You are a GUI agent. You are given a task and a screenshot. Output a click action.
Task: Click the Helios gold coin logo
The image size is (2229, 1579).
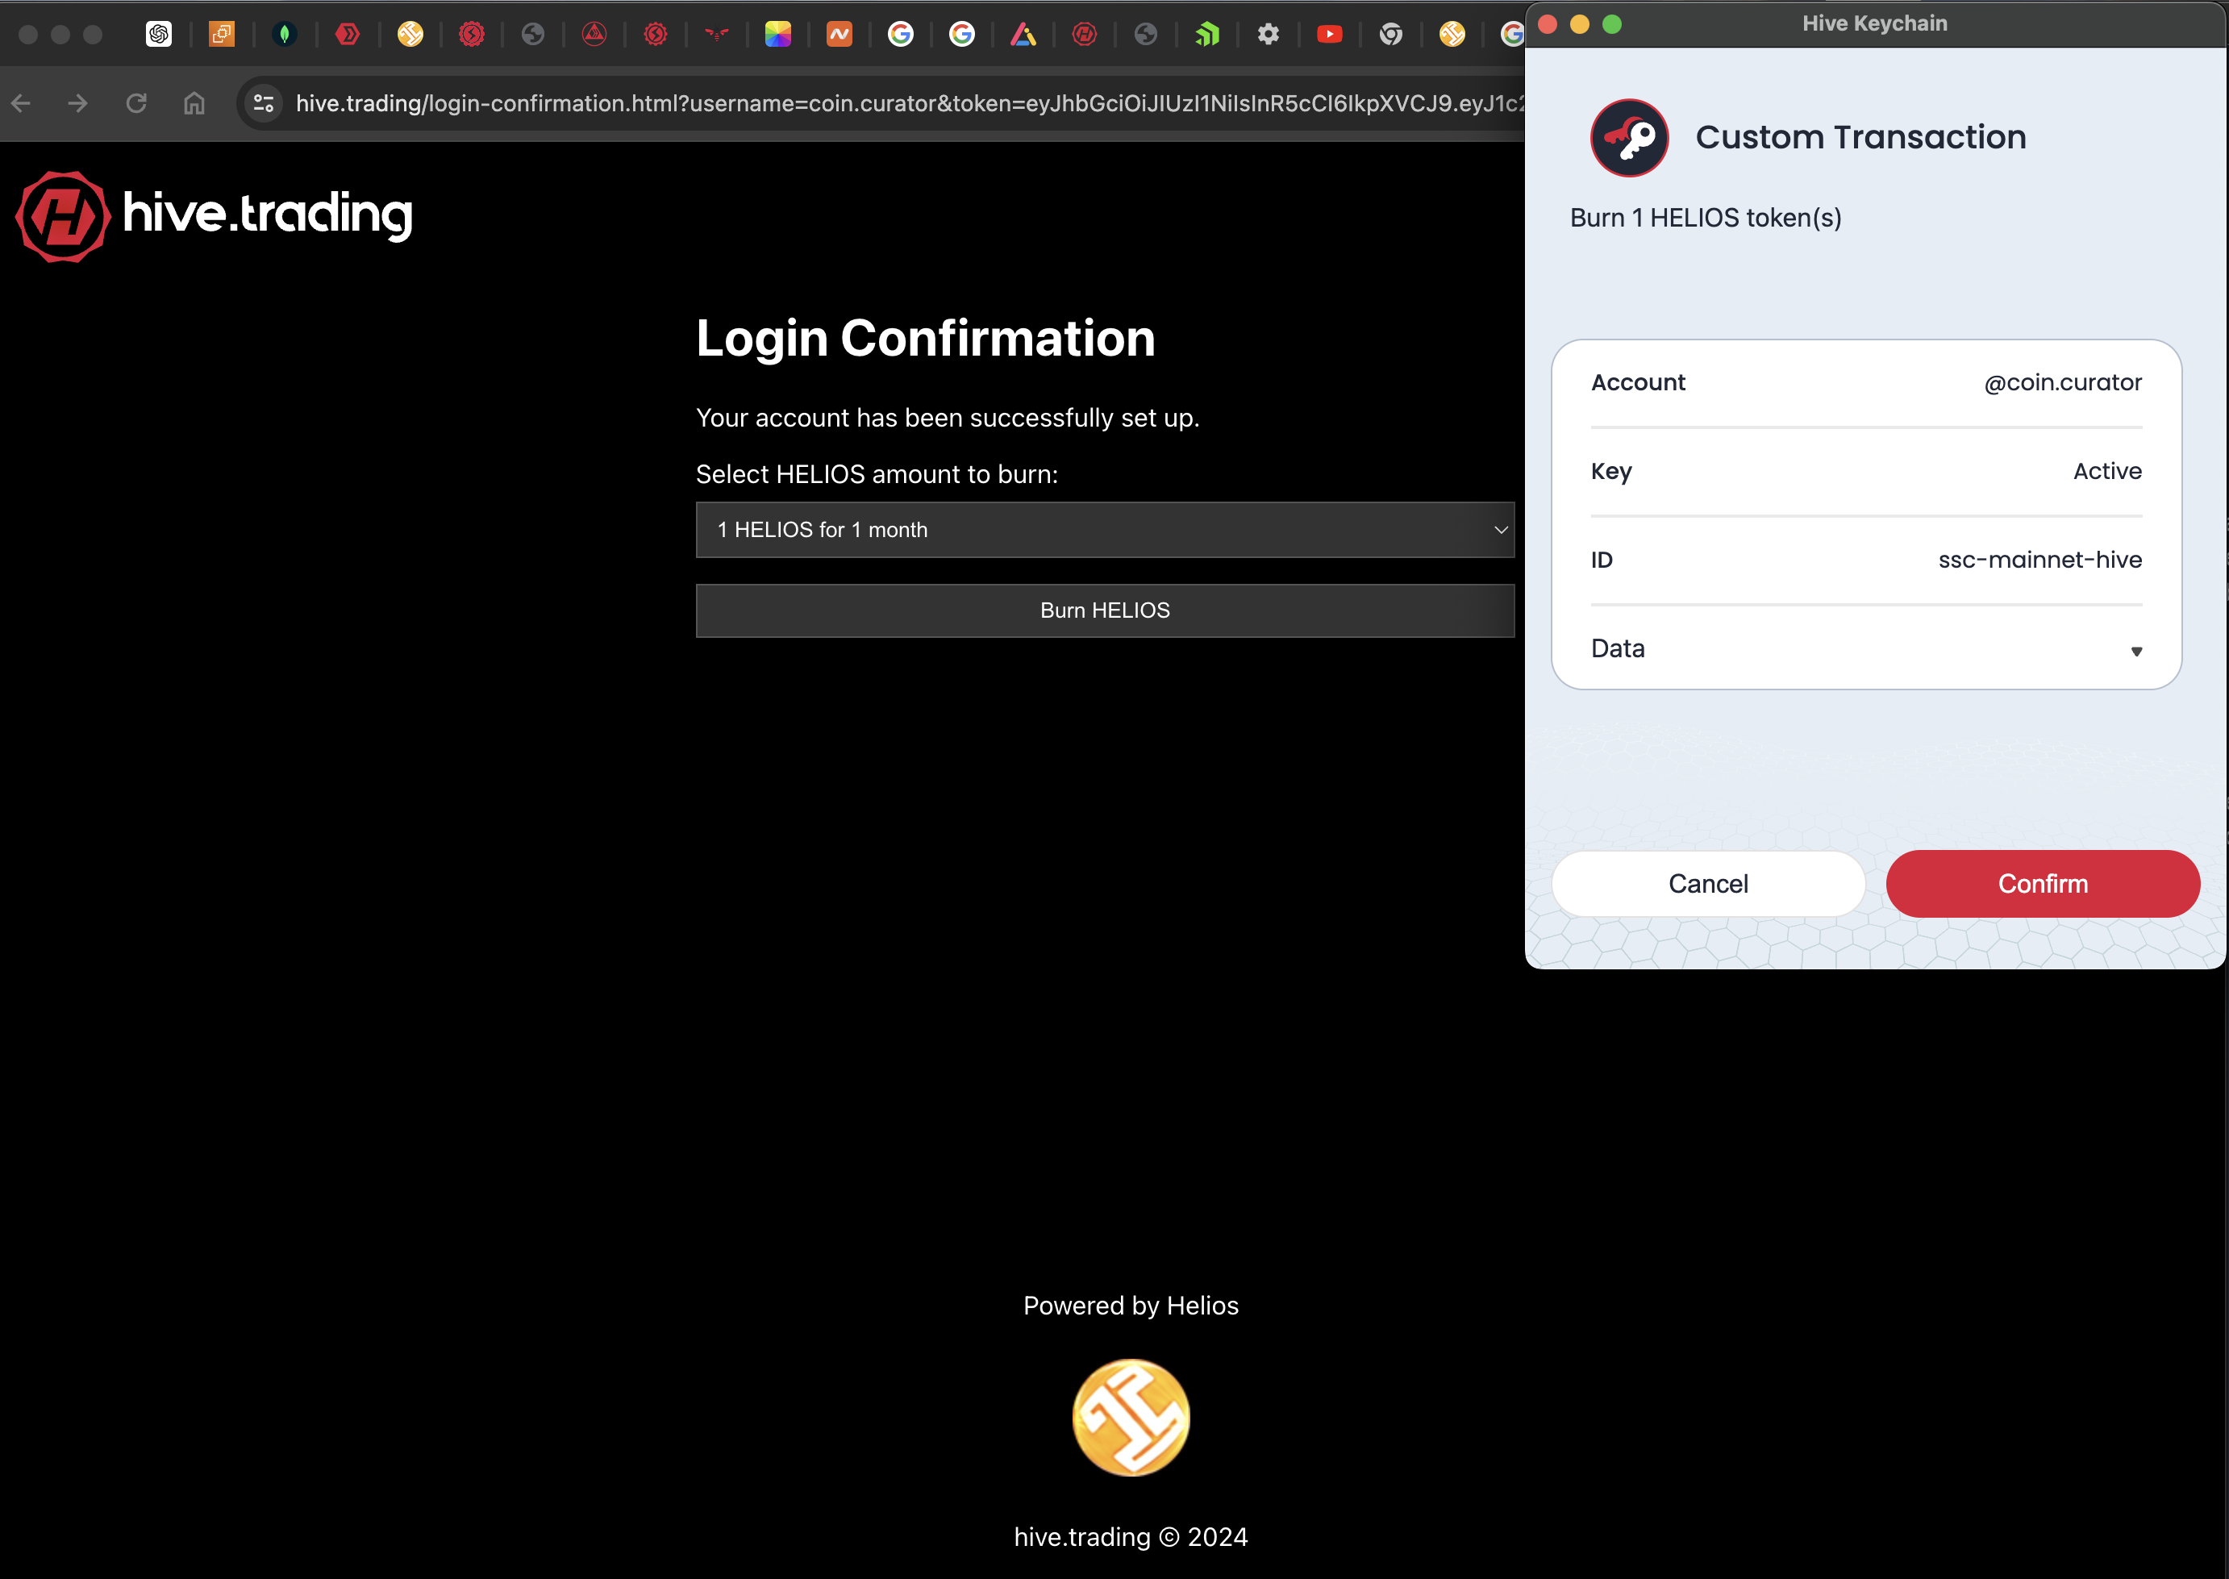[1131, 1418]
